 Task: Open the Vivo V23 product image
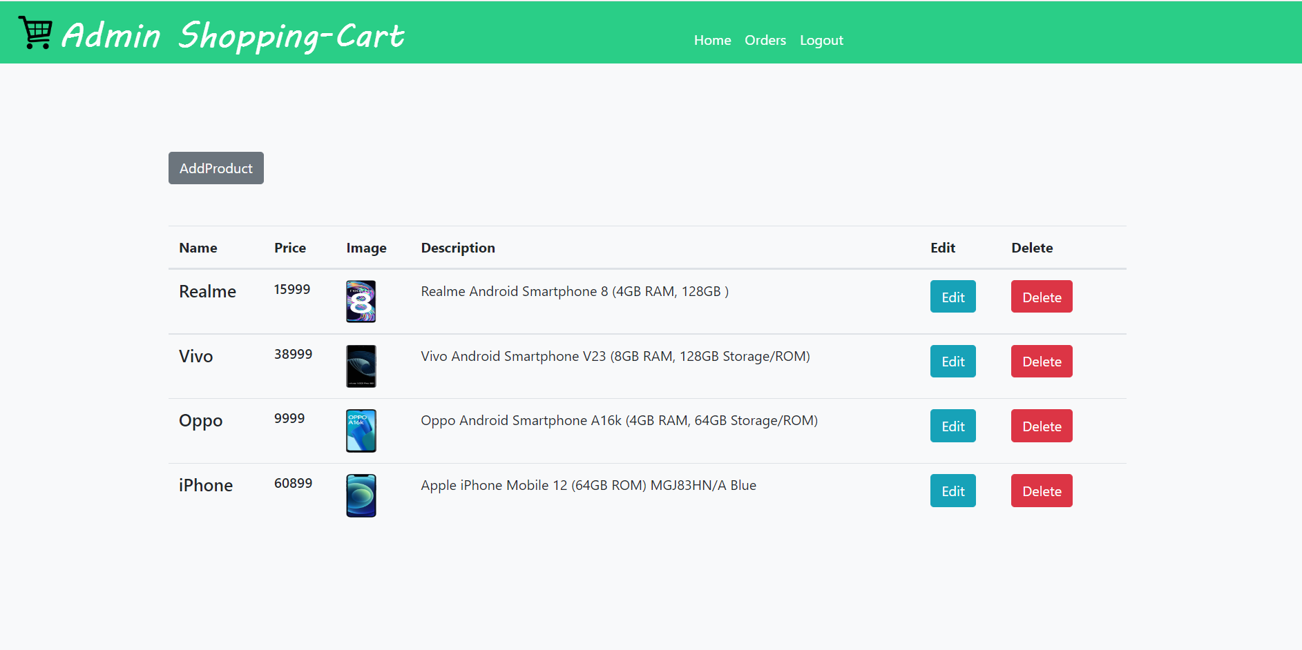[361, 366]
